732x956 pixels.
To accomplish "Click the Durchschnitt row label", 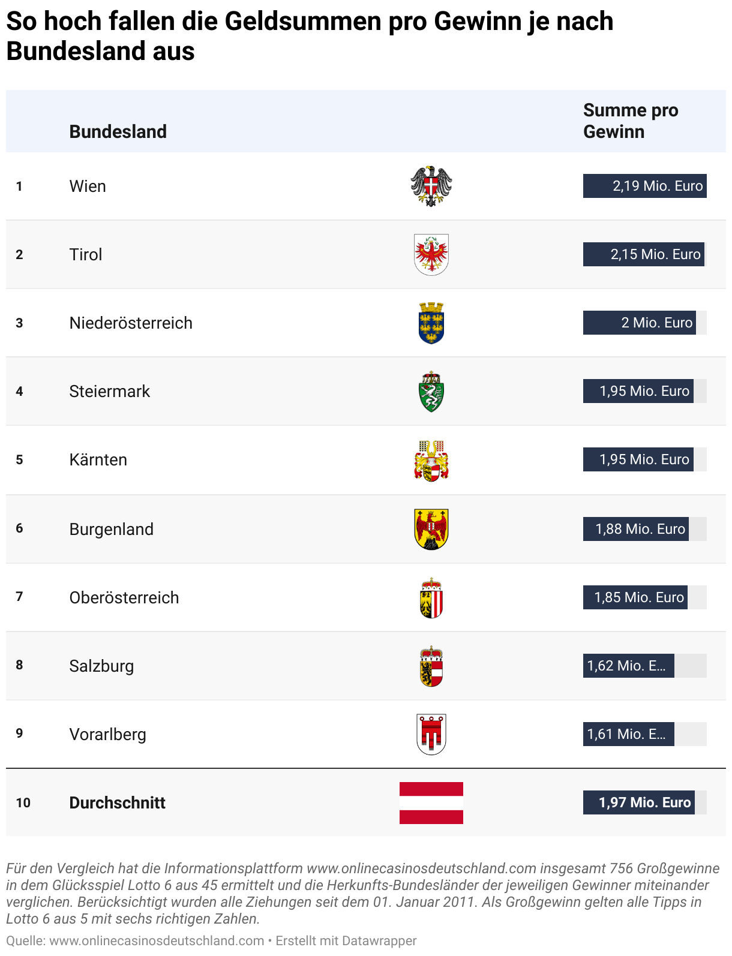I will (x=117, y=802).
